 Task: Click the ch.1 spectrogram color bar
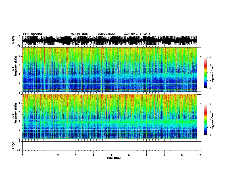pyautogui.click(x=205, y=73)
